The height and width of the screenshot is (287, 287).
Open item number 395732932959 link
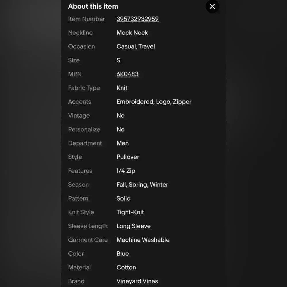pyautogui.click(x=137, y=19)
